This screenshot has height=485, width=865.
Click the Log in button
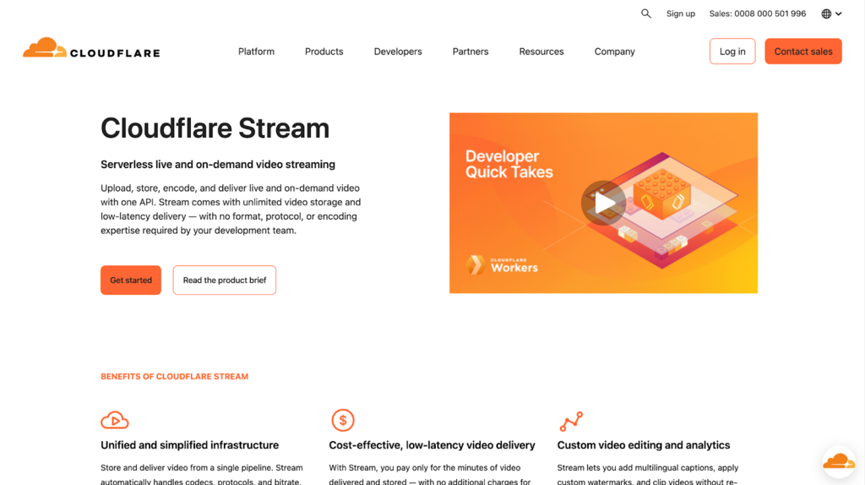pyautogui.click(x=732, y=52)
